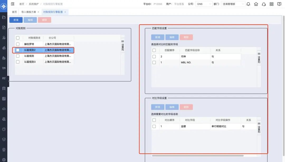Image resolution: width=285 pixels, height=162 pixels.
Task: Click the home icon in top bar
Action: tap(256, 4)
